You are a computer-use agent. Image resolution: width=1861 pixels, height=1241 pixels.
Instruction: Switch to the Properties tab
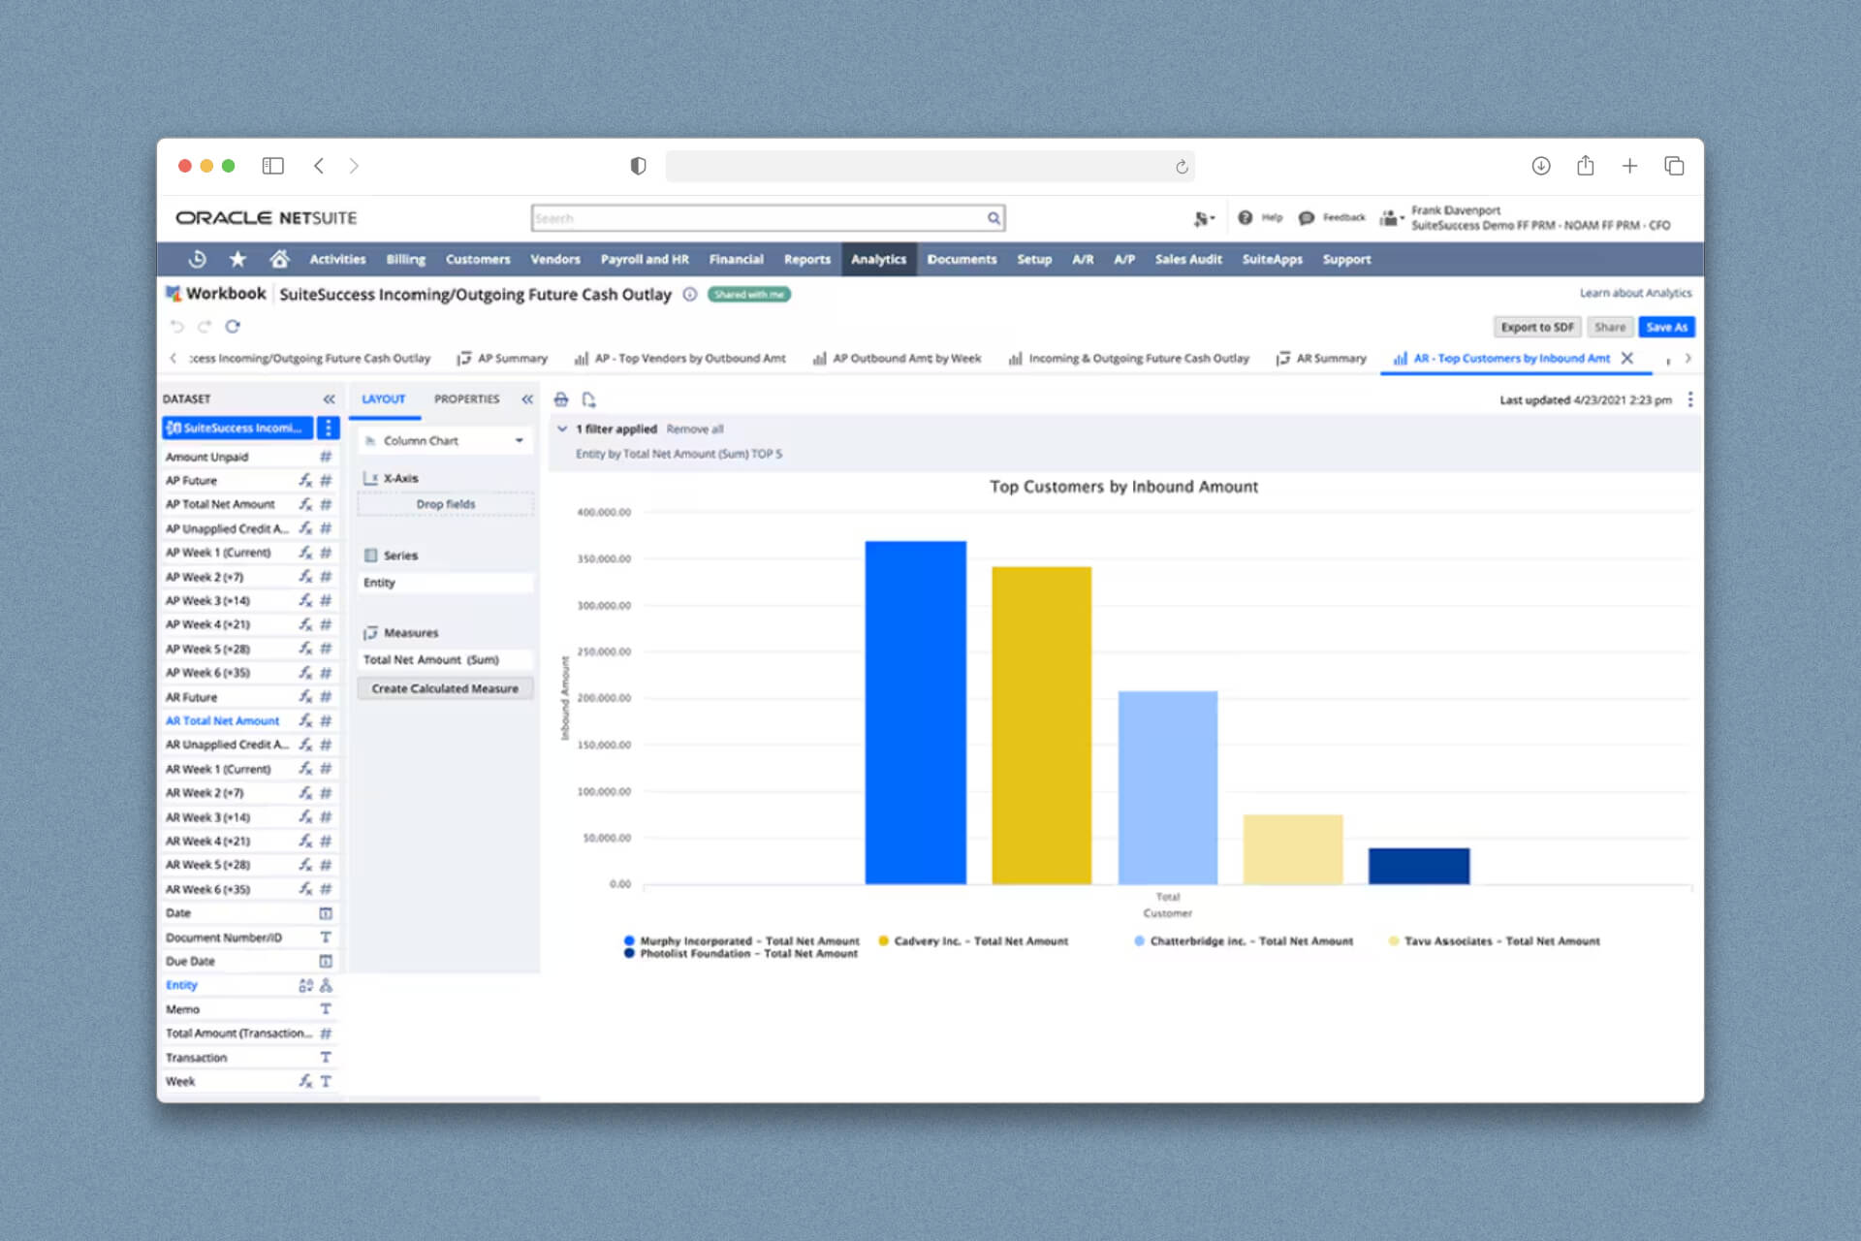pyautogui.click(x=466, y=399)
